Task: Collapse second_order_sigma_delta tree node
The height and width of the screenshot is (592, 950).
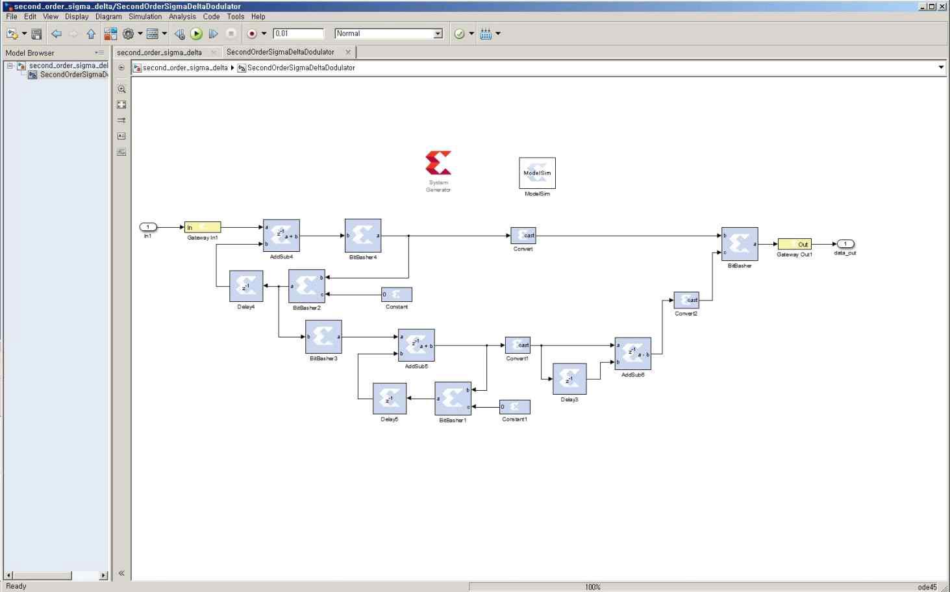Action: [10, 66]
